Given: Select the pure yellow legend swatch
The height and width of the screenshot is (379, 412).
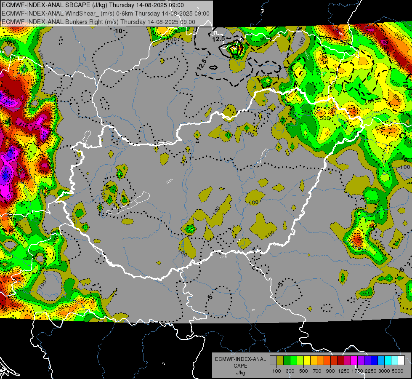Looking at the screenshot, I should click(307, 360).
